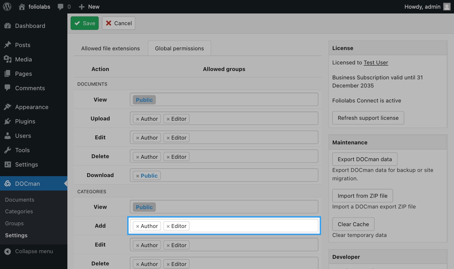
Task: Remove Author from Categories Edit groups
Action: pos(137,245)
